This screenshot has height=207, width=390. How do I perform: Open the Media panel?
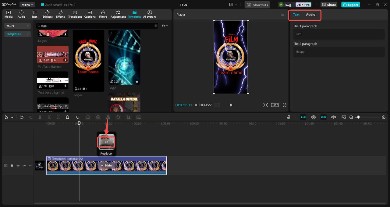click(9, 14)
